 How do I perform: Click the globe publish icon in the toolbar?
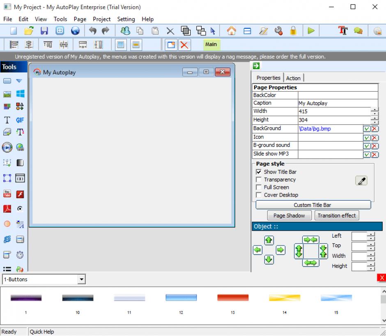(x=75, y=31)
